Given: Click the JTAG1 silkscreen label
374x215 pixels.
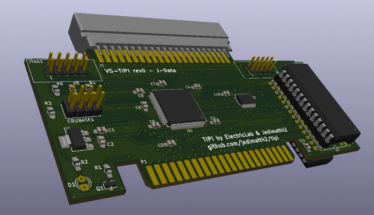Looking at the screenshot, I should click(x=36, y=61).
